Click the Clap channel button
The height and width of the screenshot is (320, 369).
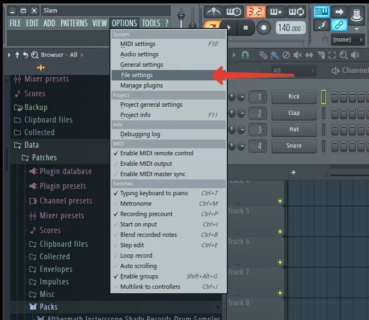[x=294, y=113]
